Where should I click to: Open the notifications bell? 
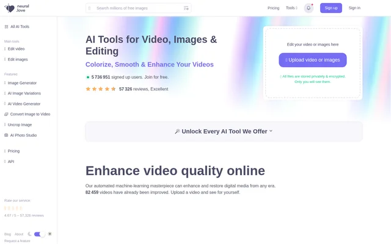tap(309, 8)
